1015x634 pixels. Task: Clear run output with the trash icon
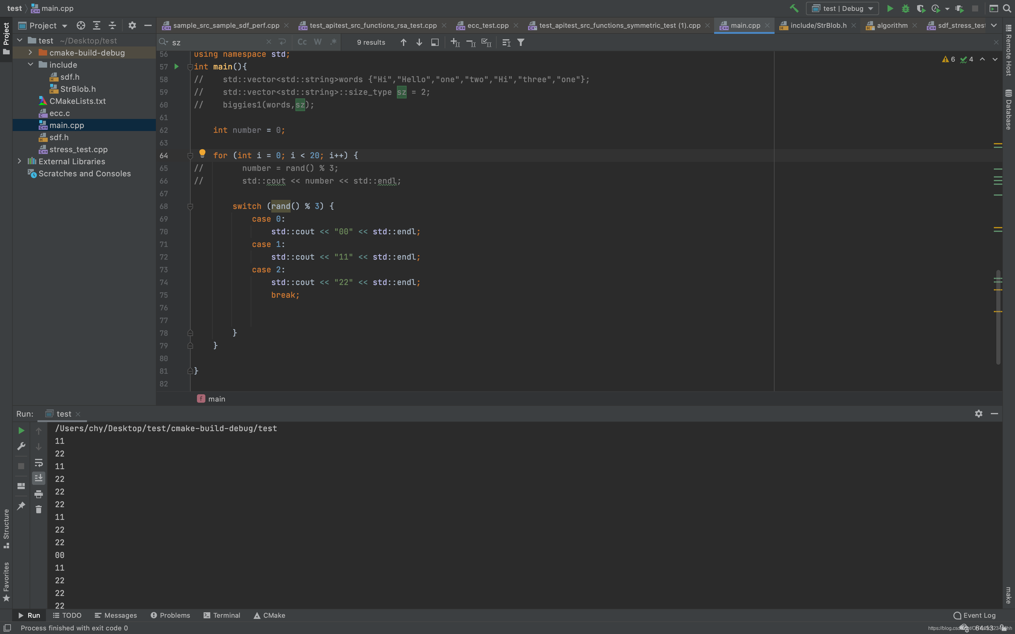[39, 510]
